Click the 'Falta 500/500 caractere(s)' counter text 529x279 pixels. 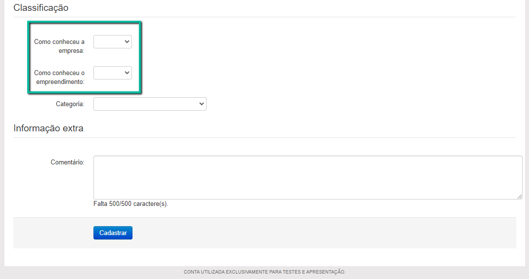tap(131, 204)
